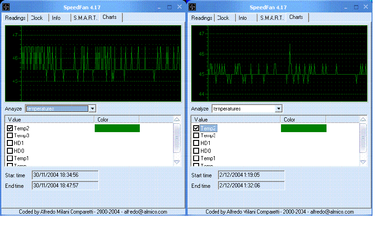Check HD1 in left window list
The height and width of the screenshot is (238, 384).
[x=10, y=143]
